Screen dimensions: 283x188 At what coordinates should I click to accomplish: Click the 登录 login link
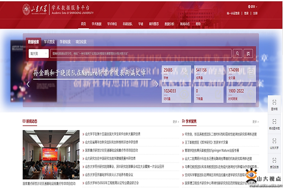[246, 13]
